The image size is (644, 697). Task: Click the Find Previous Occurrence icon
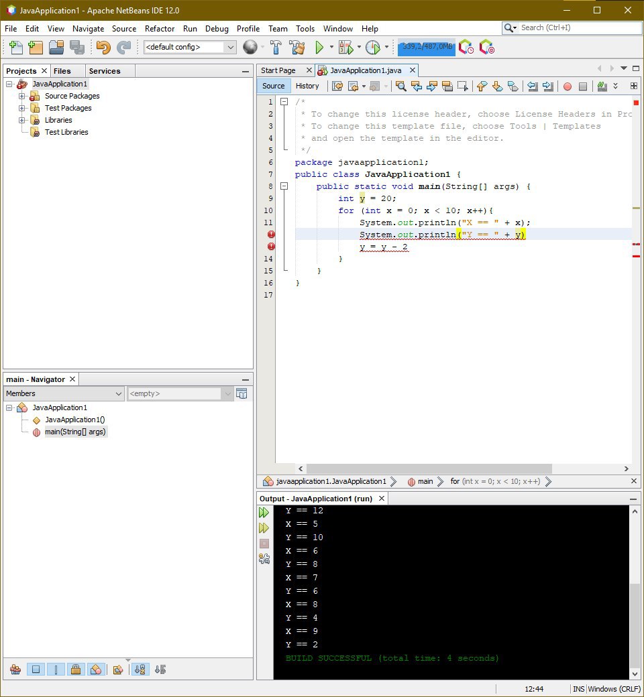[417, 86]
